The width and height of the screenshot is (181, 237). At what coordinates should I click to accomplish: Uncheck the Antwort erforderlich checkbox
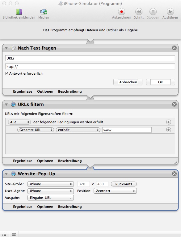click(x=7, y=73)
